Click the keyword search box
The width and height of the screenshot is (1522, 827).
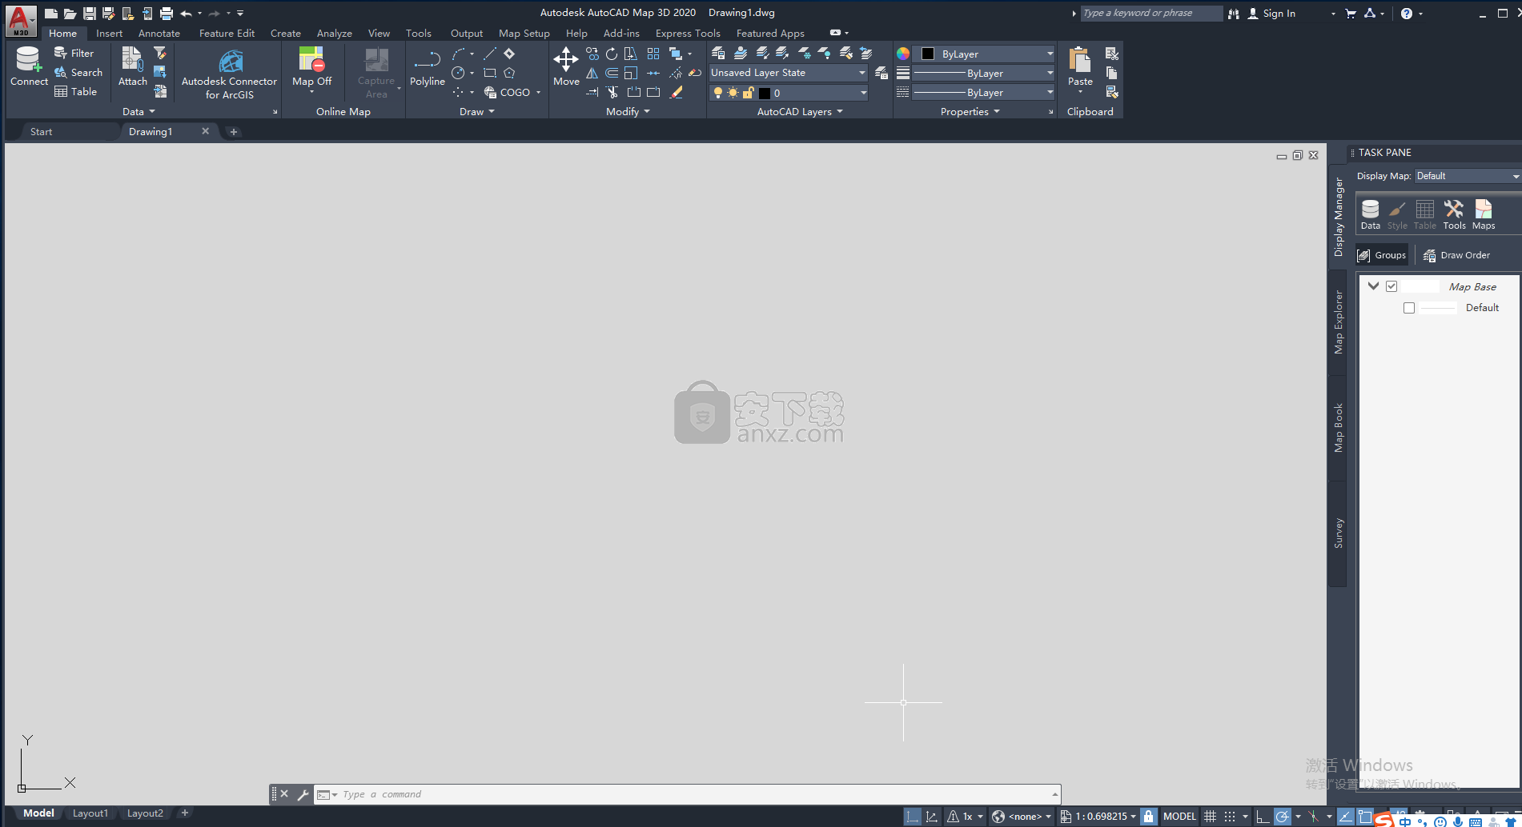[1151, 13]
